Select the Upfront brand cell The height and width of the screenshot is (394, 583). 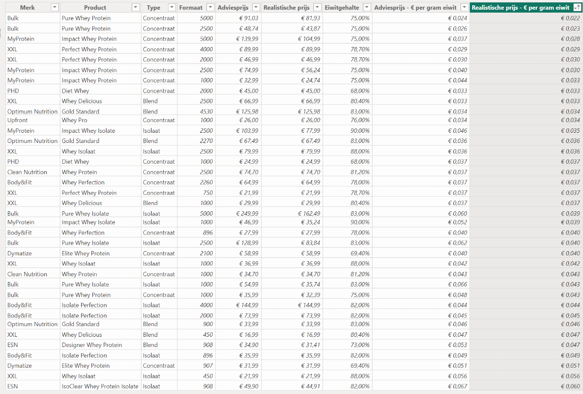tap(17, 120)
